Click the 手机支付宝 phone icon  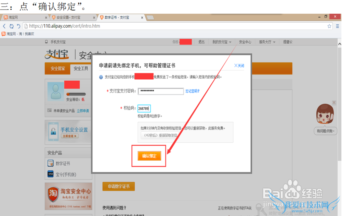pos(46,42)
